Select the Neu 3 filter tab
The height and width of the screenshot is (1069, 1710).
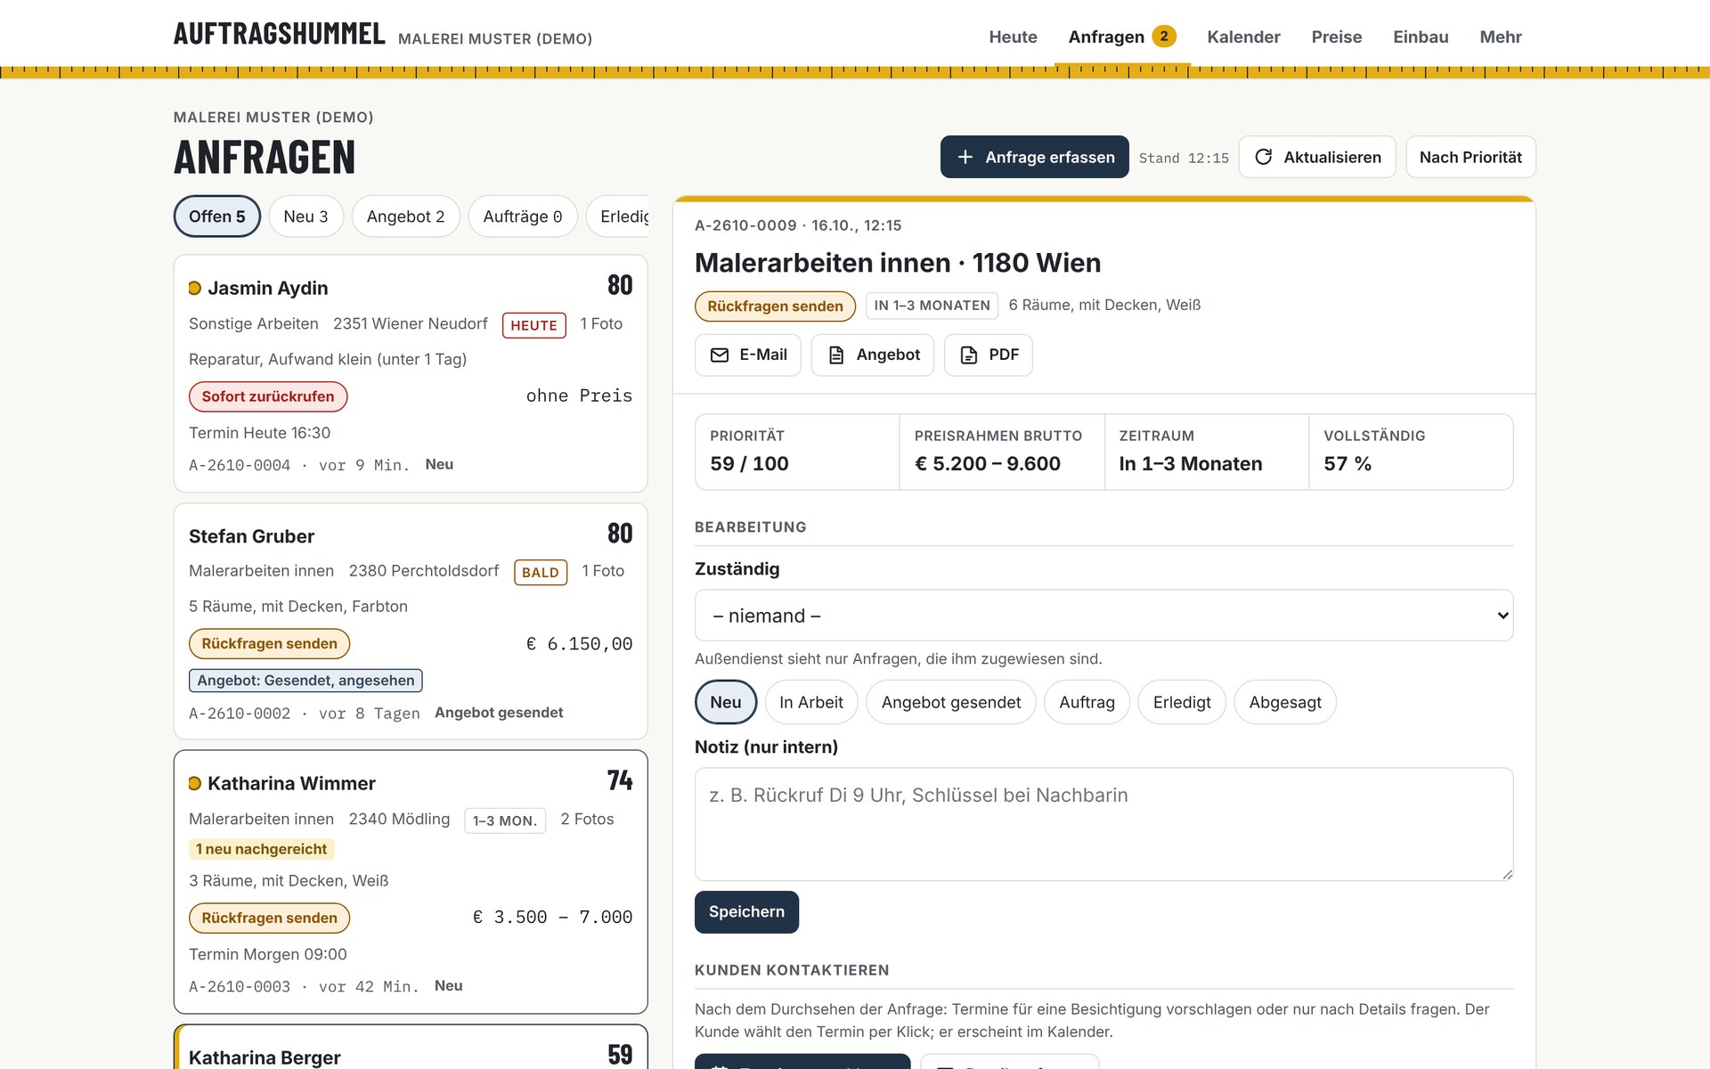(x=305, y=216)
